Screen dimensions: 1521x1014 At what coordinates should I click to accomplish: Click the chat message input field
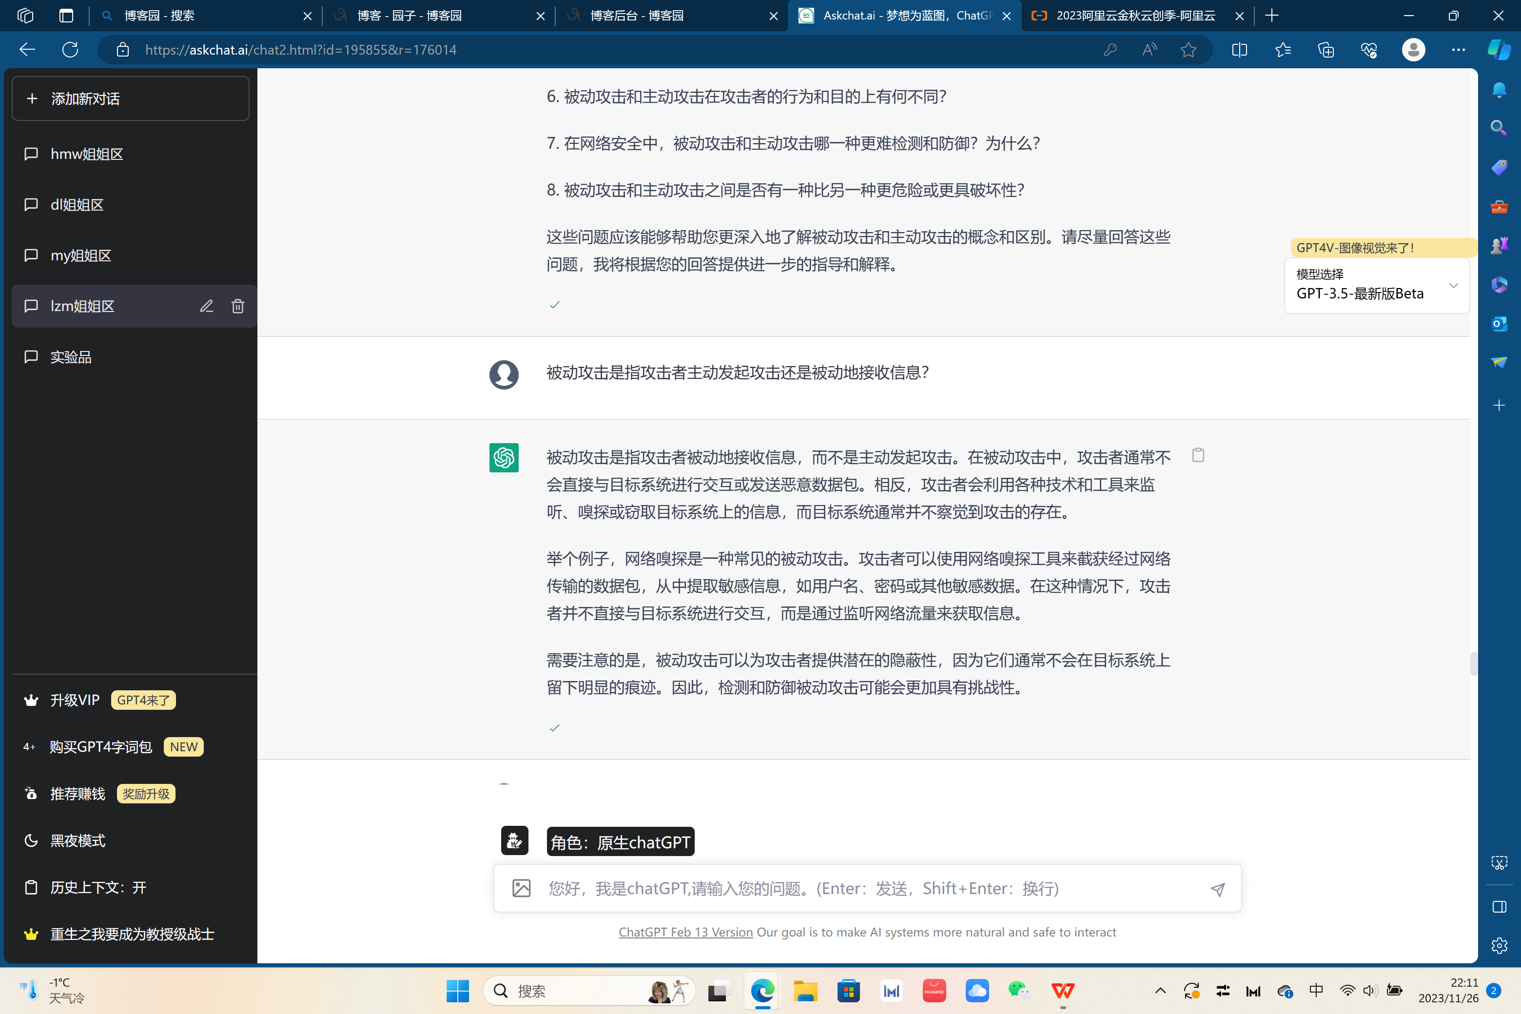tap(867, 889)
